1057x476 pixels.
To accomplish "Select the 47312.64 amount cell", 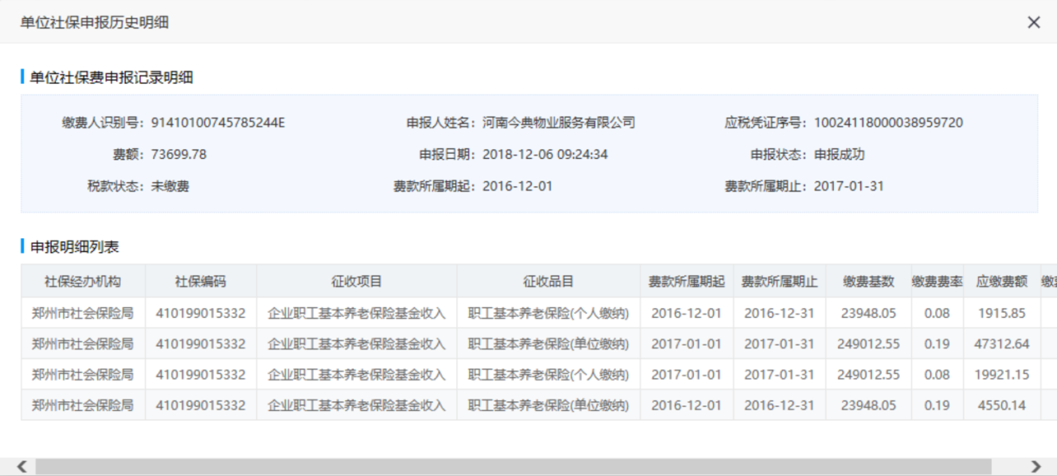I will (x=1001, y=344).
